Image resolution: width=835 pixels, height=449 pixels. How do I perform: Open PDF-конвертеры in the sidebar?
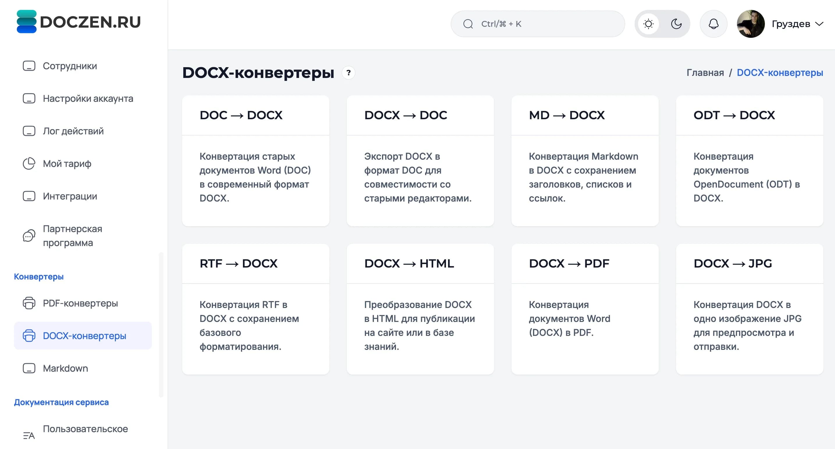click(83, 303)
